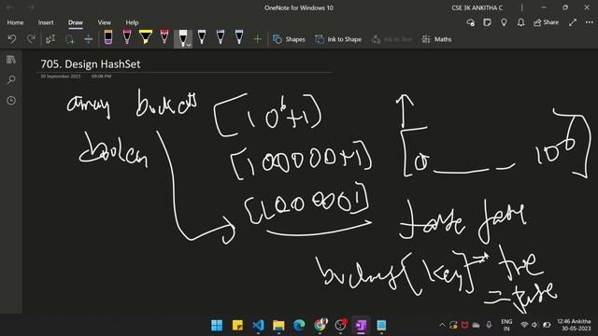Redo the last undone action
This screenshot has width=598, height=336.
[31, 39]
